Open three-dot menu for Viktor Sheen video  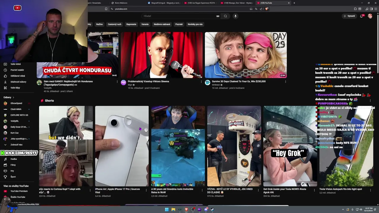point(201,82)
